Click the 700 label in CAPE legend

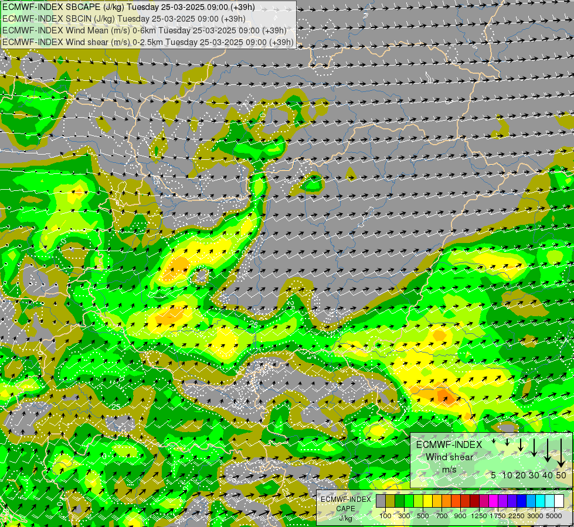[442, 516]
